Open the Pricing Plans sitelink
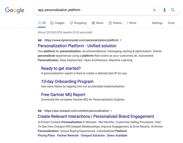 (46, 135)
